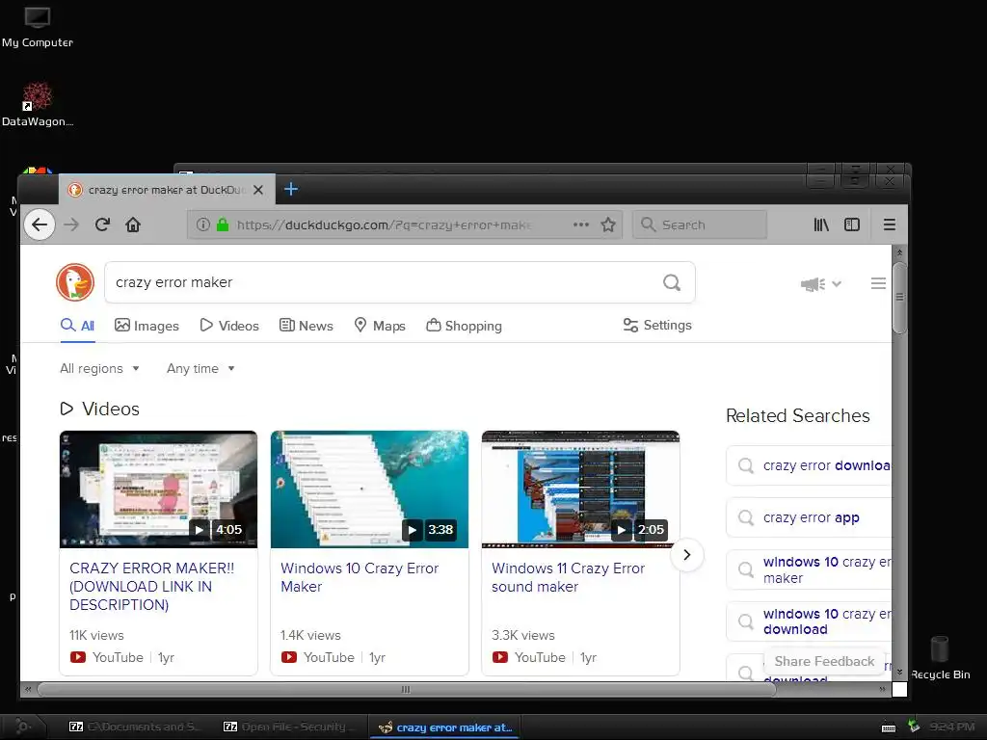Switch to Maps results tab
The image size is (987, 740).
(380, 326)
